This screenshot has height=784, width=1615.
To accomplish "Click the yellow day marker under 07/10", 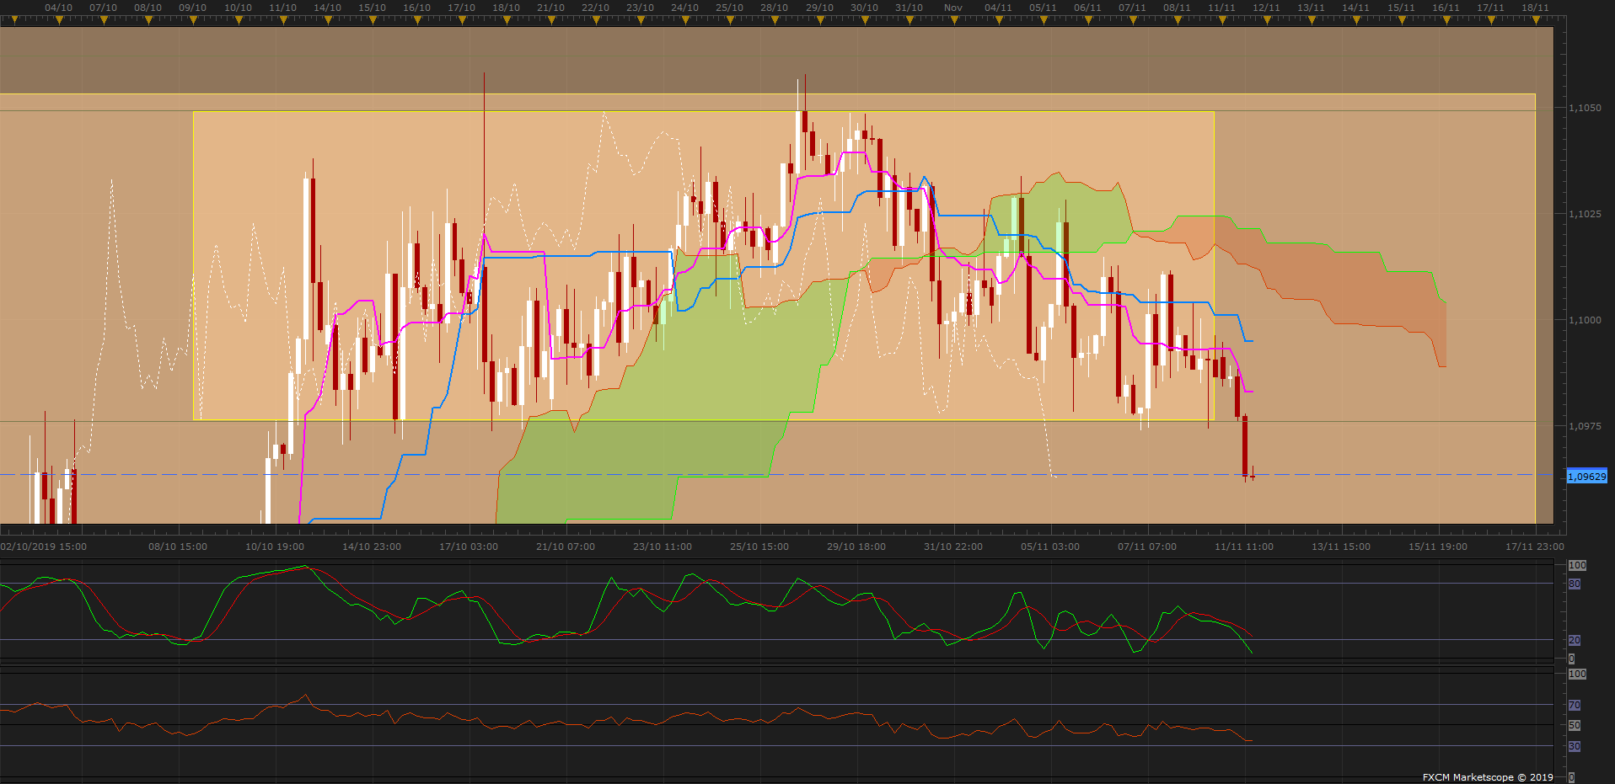I will (104, 19).
